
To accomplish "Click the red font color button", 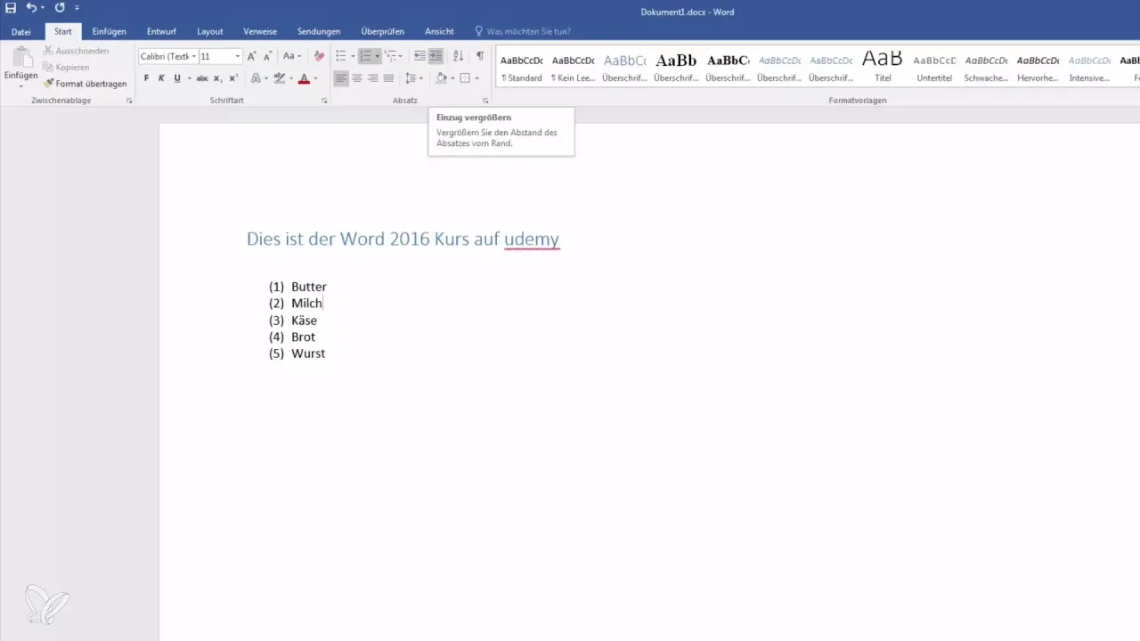I will click(304, 78).
